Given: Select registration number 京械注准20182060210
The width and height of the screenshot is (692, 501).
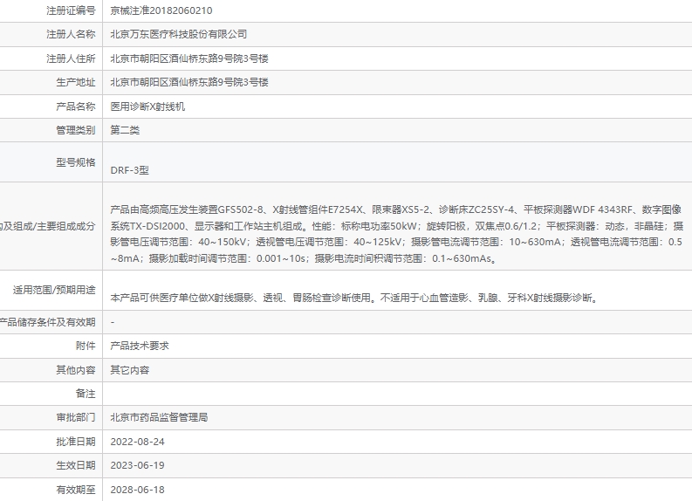Looking at the screenshot, I should pos(161,10).
